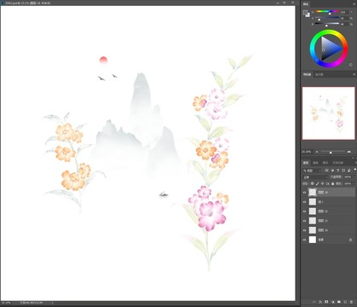Click the link layers icon in Layers panel footer

pos(314,302)
